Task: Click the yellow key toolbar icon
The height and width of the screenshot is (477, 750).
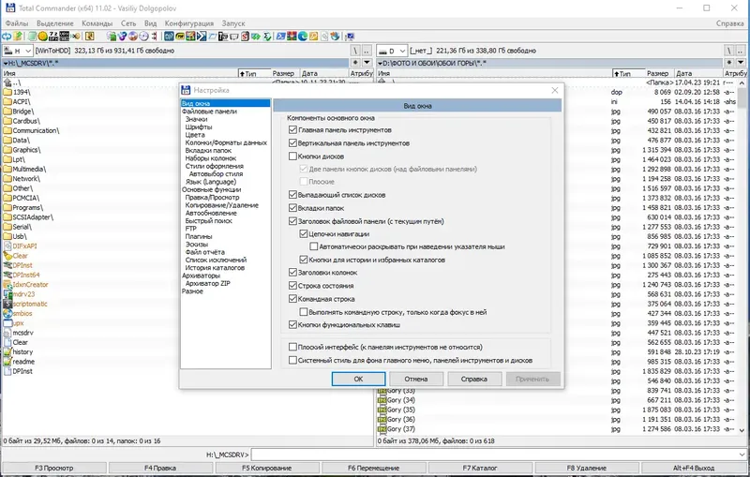Action: 313,36
